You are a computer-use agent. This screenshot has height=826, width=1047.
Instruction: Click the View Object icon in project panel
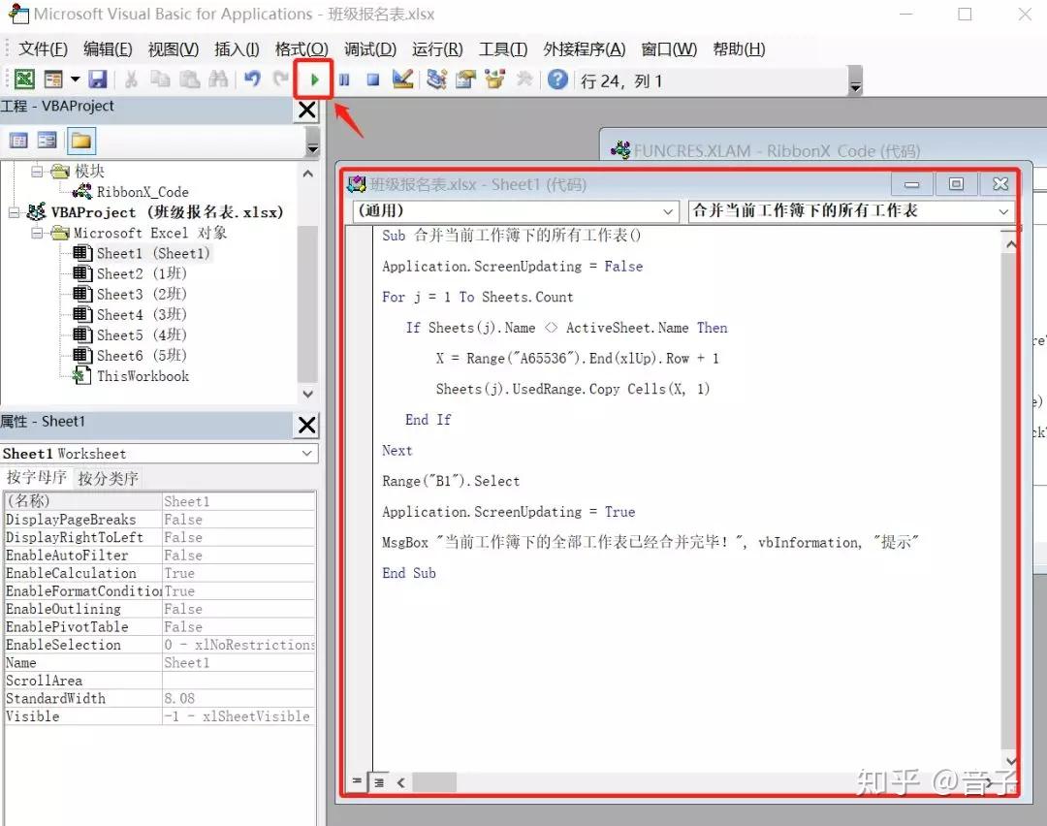pos(47,141)
